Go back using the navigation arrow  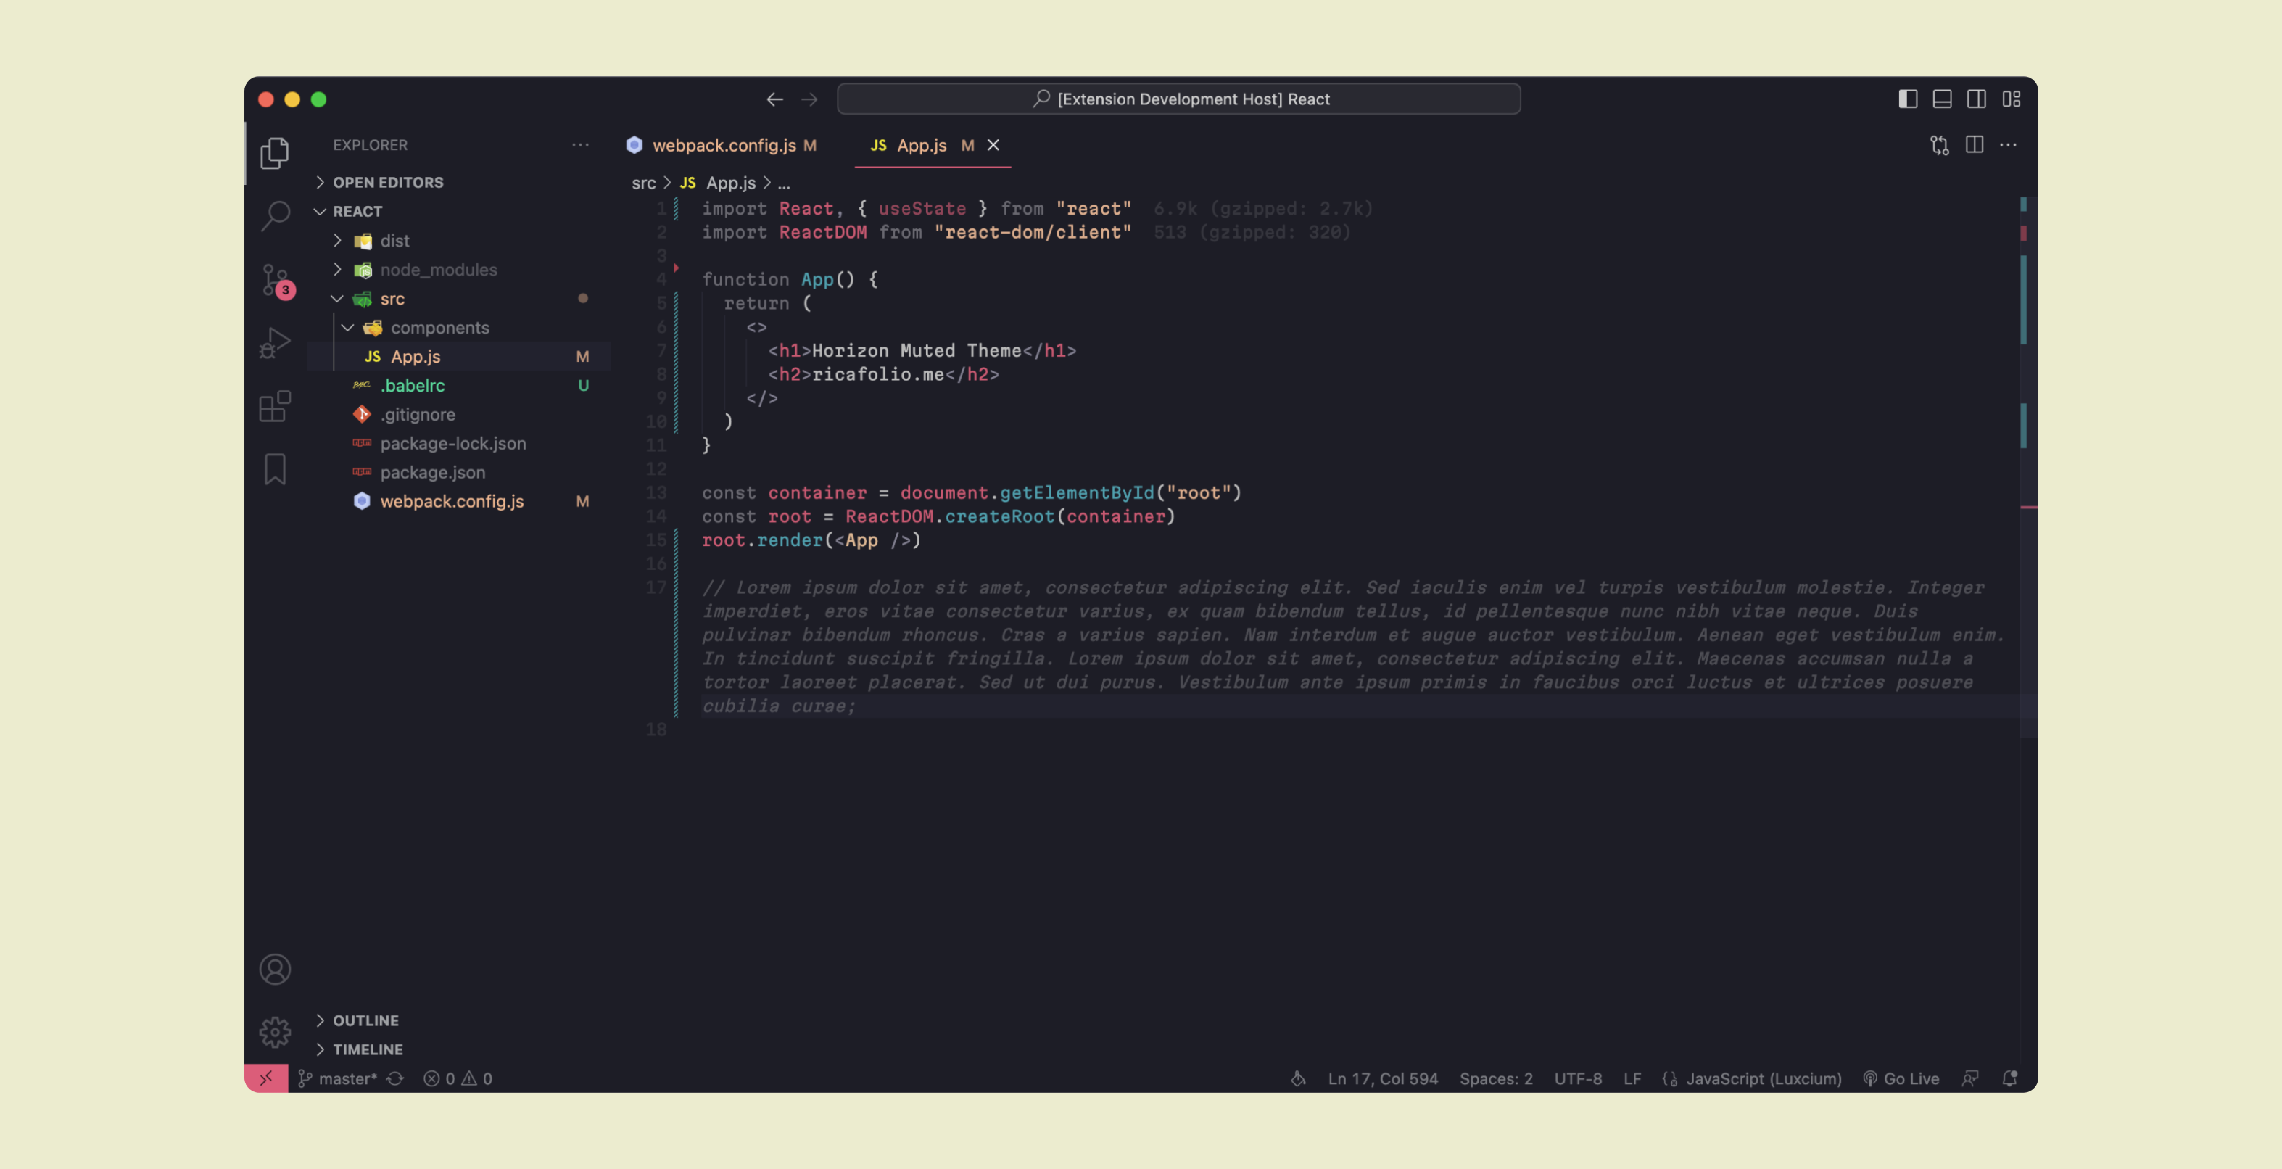(x=775, y=99)
